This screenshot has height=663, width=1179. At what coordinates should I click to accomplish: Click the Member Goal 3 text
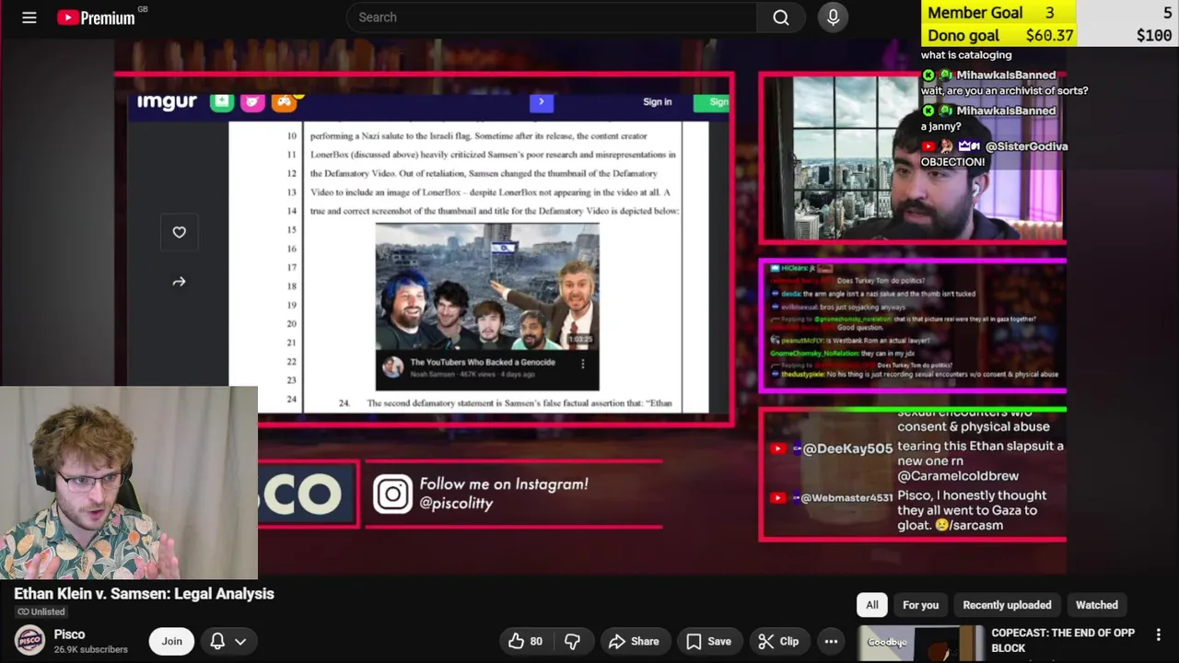[x=990, y=13]
